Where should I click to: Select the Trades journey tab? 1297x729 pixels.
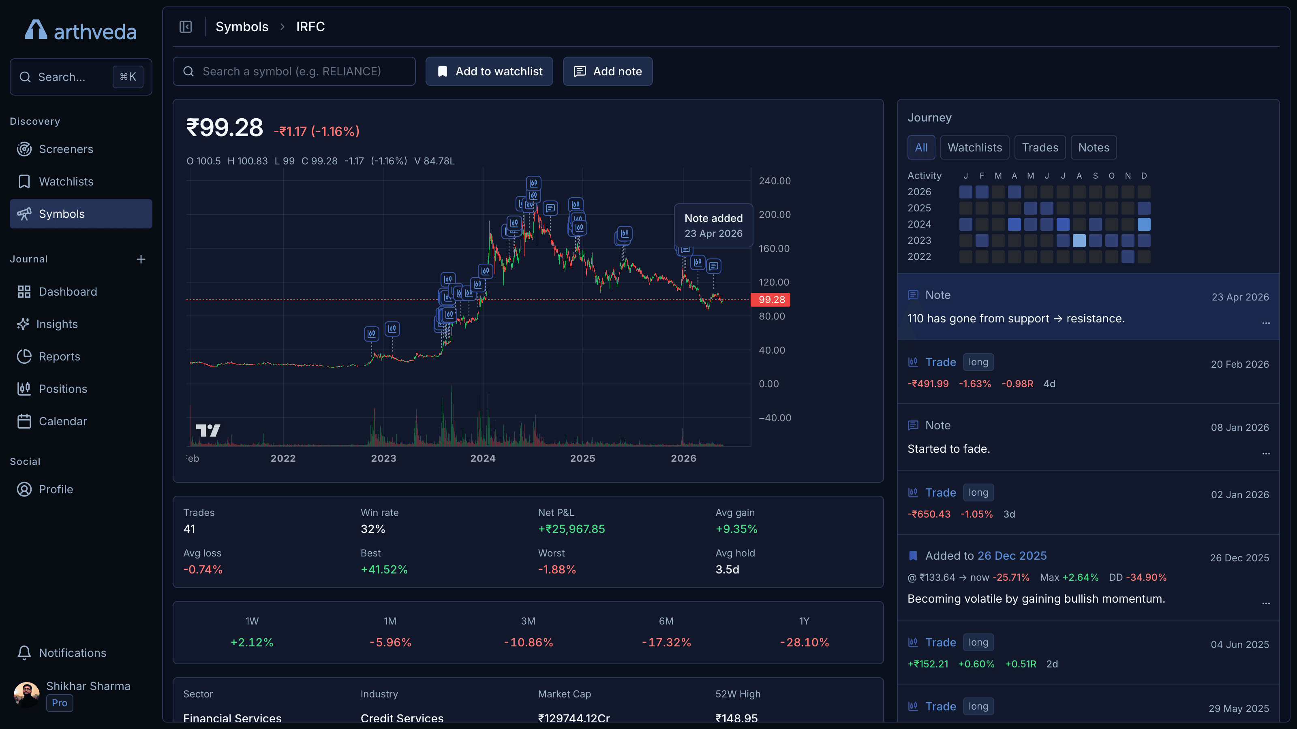point(1040,147)
